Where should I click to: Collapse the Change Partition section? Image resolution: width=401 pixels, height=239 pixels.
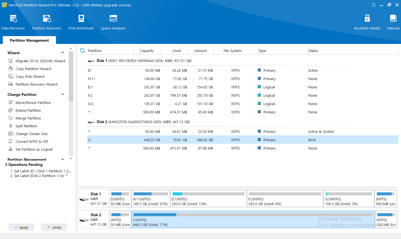pyautogui.click(x=63, y=94)
